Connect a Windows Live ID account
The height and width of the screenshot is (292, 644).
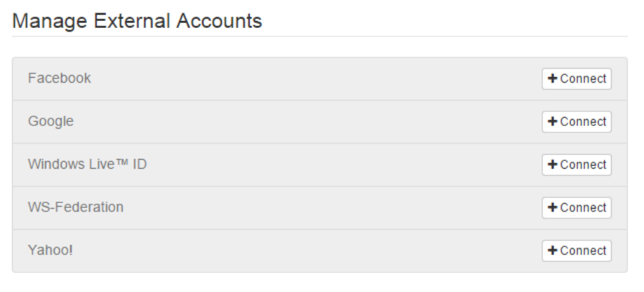click(577, 165)
